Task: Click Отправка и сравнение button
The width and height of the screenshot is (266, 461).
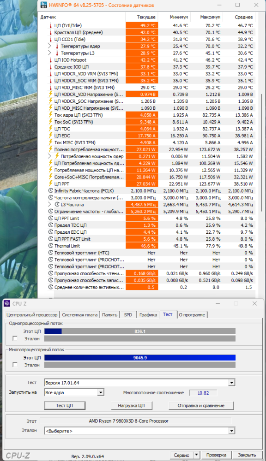Action: pos(201,405)
